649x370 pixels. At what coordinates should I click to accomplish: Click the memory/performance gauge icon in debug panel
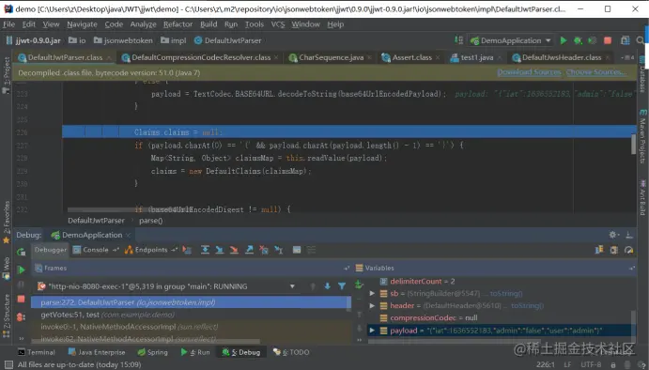click(628, 250)
